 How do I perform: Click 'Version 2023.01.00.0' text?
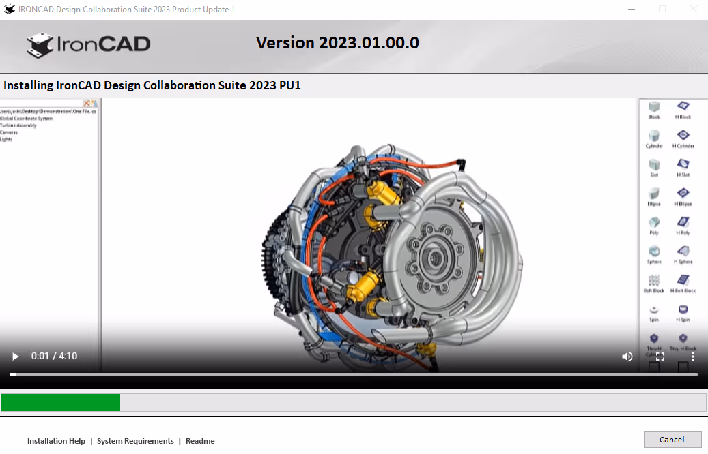pyautogui.click(x=337, y=43)
